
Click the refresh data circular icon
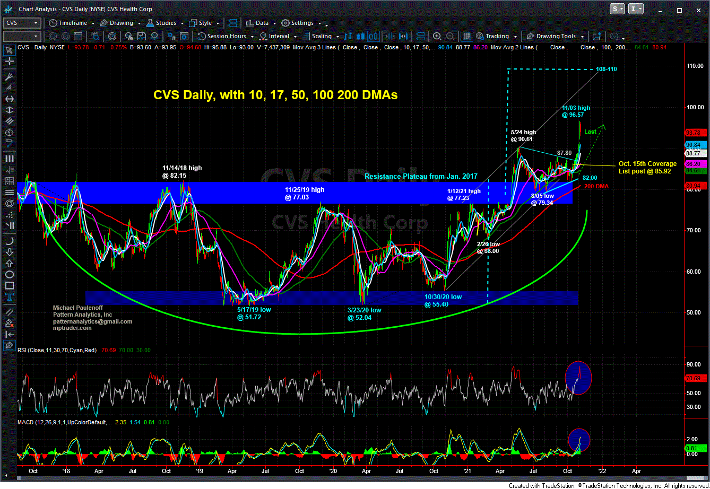[53, 36]
